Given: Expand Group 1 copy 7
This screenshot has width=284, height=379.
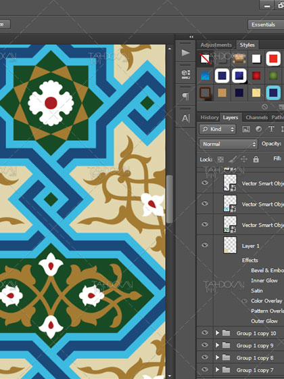Looking at the screenshot, I should (x=217, y=370).
